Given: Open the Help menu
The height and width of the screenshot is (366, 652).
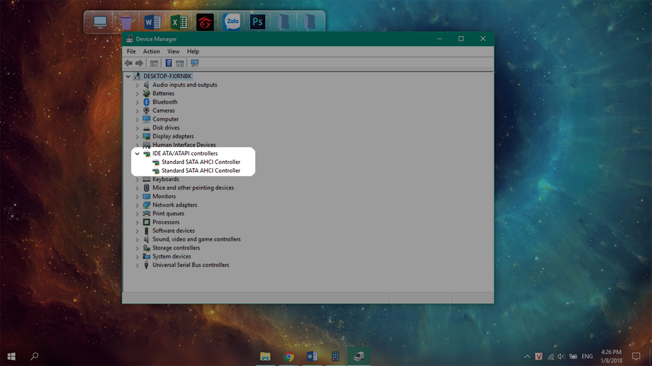Looking at the screenshot, I should 193,52.
